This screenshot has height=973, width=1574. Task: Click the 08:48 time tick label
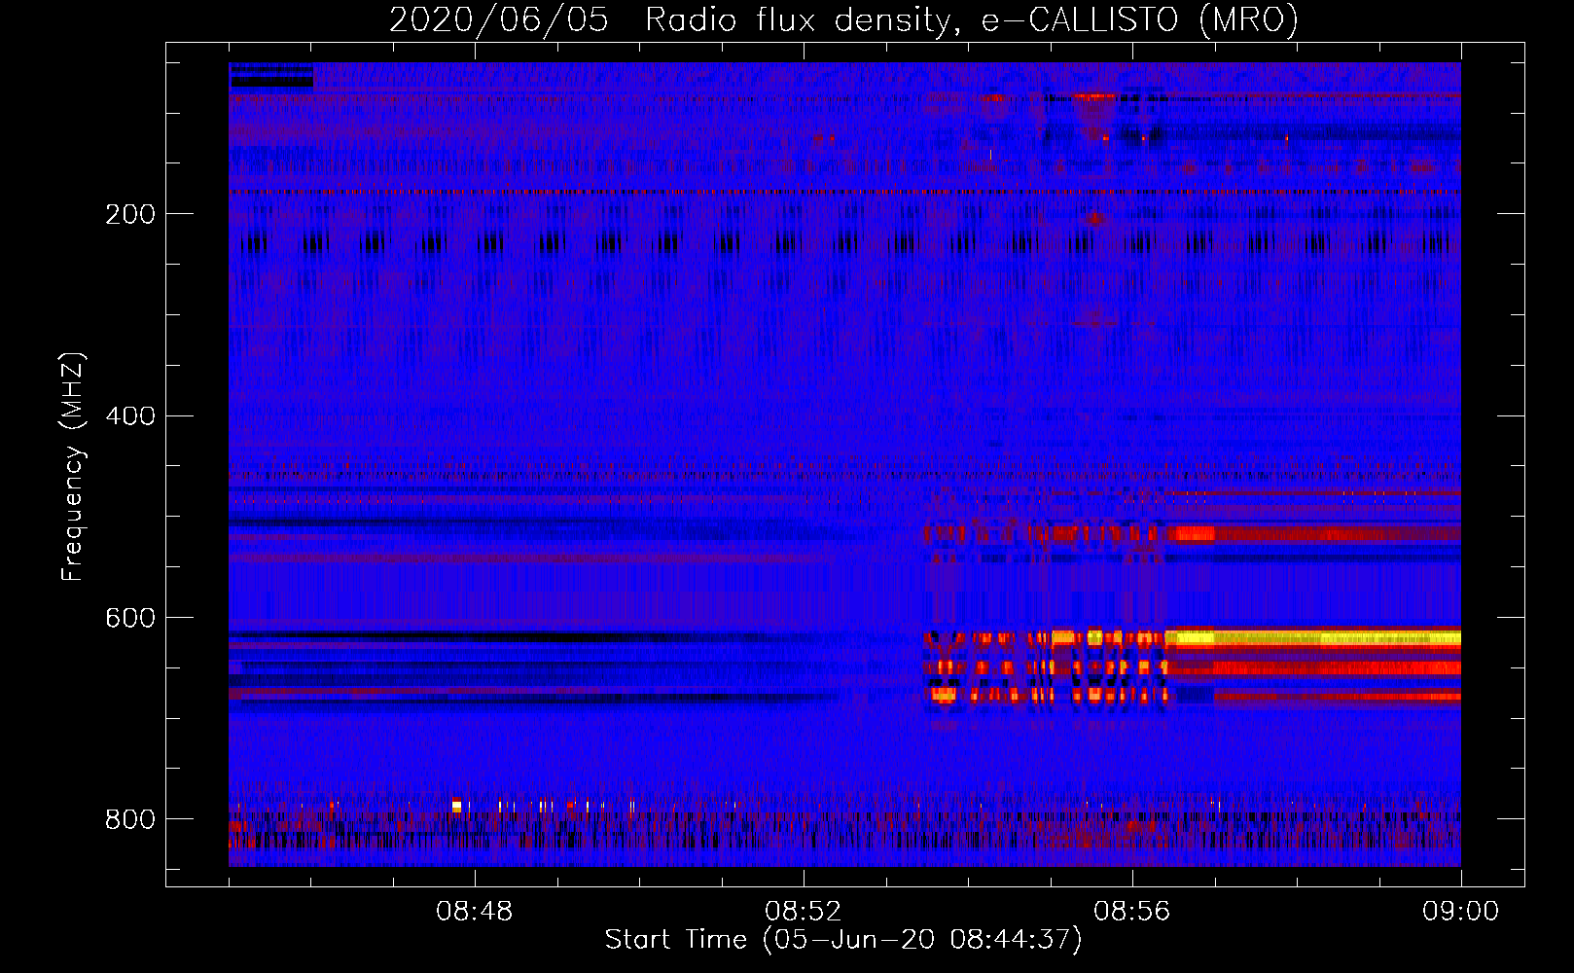475,912
